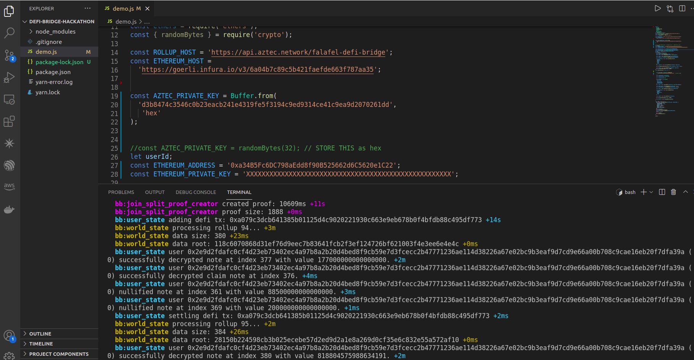Open the Explorer view in activity bar

9,11
